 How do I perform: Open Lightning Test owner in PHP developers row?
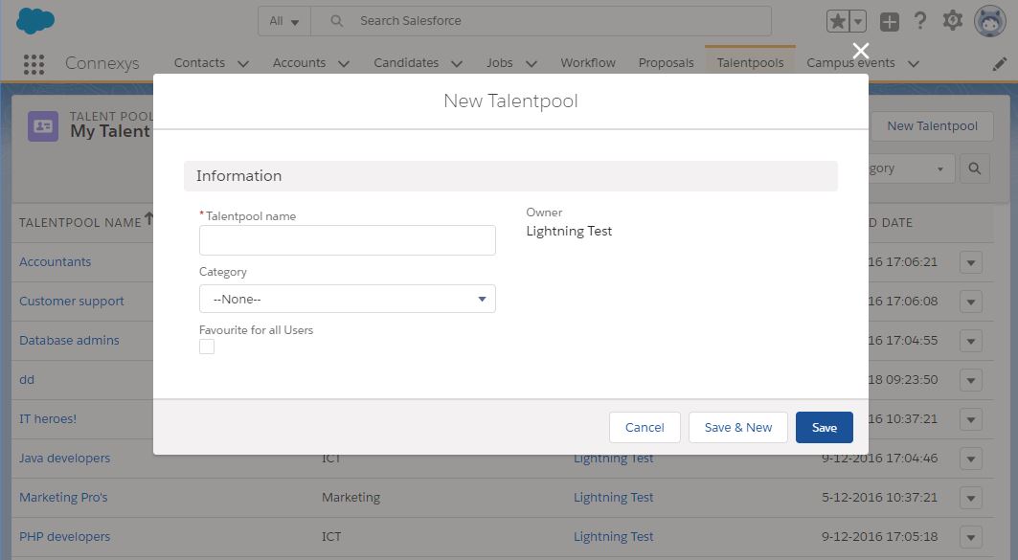(x=614, y=537)
